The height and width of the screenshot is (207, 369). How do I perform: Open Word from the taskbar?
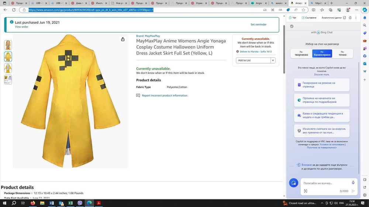pos(52,203)
